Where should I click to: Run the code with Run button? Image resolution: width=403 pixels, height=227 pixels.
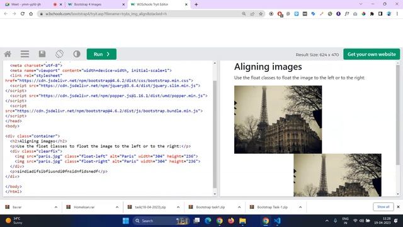click(x=101, y=54)
